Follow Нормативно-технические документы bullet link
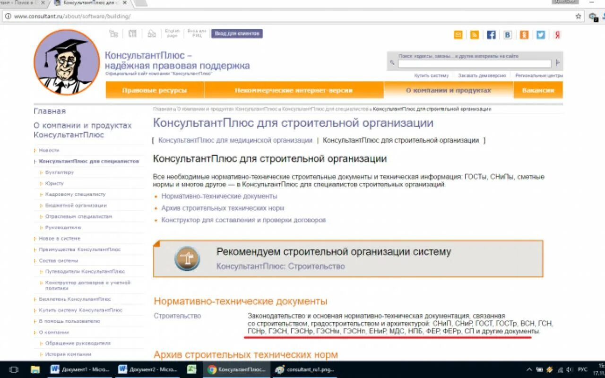The width and height of the screenshot is (605, 378). pyautogui.click(x=219, y=196)
